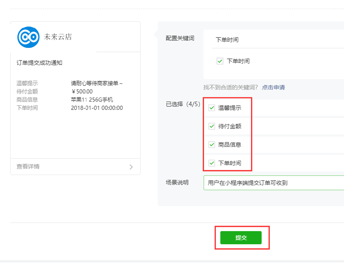
Task: Click the 已选择（4/5）counter label
Action: 183,105
